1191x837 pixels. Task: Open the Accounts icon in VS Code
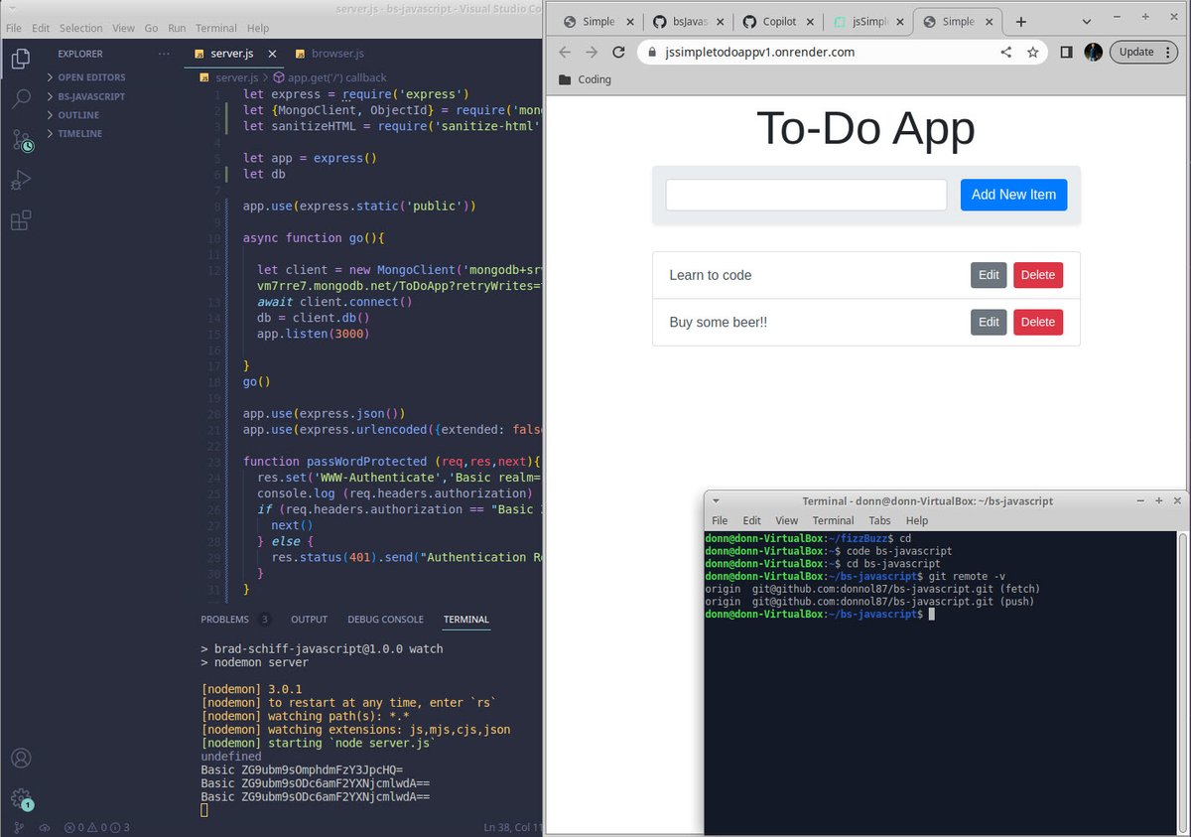point(21,759)
